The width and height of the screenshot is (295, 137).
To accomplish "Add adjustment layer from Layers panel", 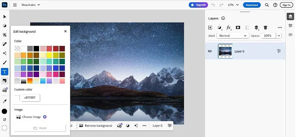I will 219,28.
